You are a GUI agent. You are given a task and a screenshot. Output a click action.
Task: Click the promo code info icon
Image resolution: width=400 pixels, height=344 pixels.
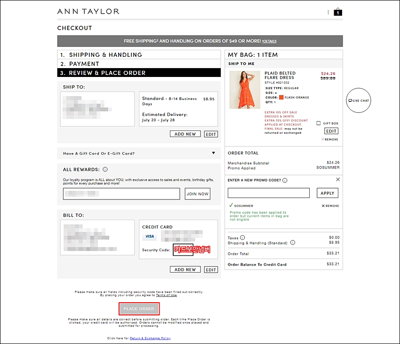click(x=285, y=180)
